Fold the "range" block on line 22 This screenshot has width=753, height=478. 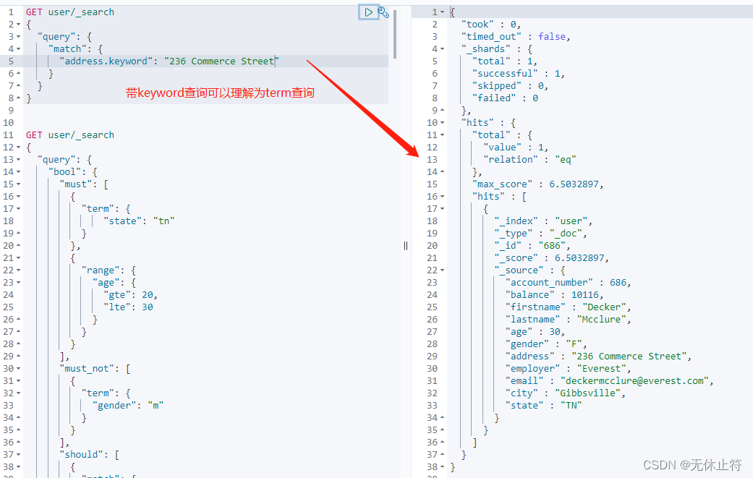(18, 270)
